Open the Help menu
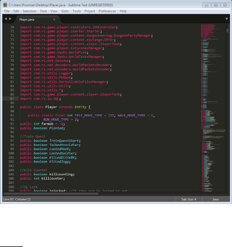Viewport: 232px width, 247px height. coord(123,11)
